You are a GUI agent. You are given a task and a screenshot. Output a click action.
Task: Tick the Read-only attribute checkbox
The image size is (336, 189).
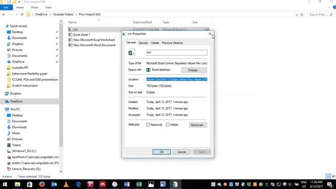(148, 125)
